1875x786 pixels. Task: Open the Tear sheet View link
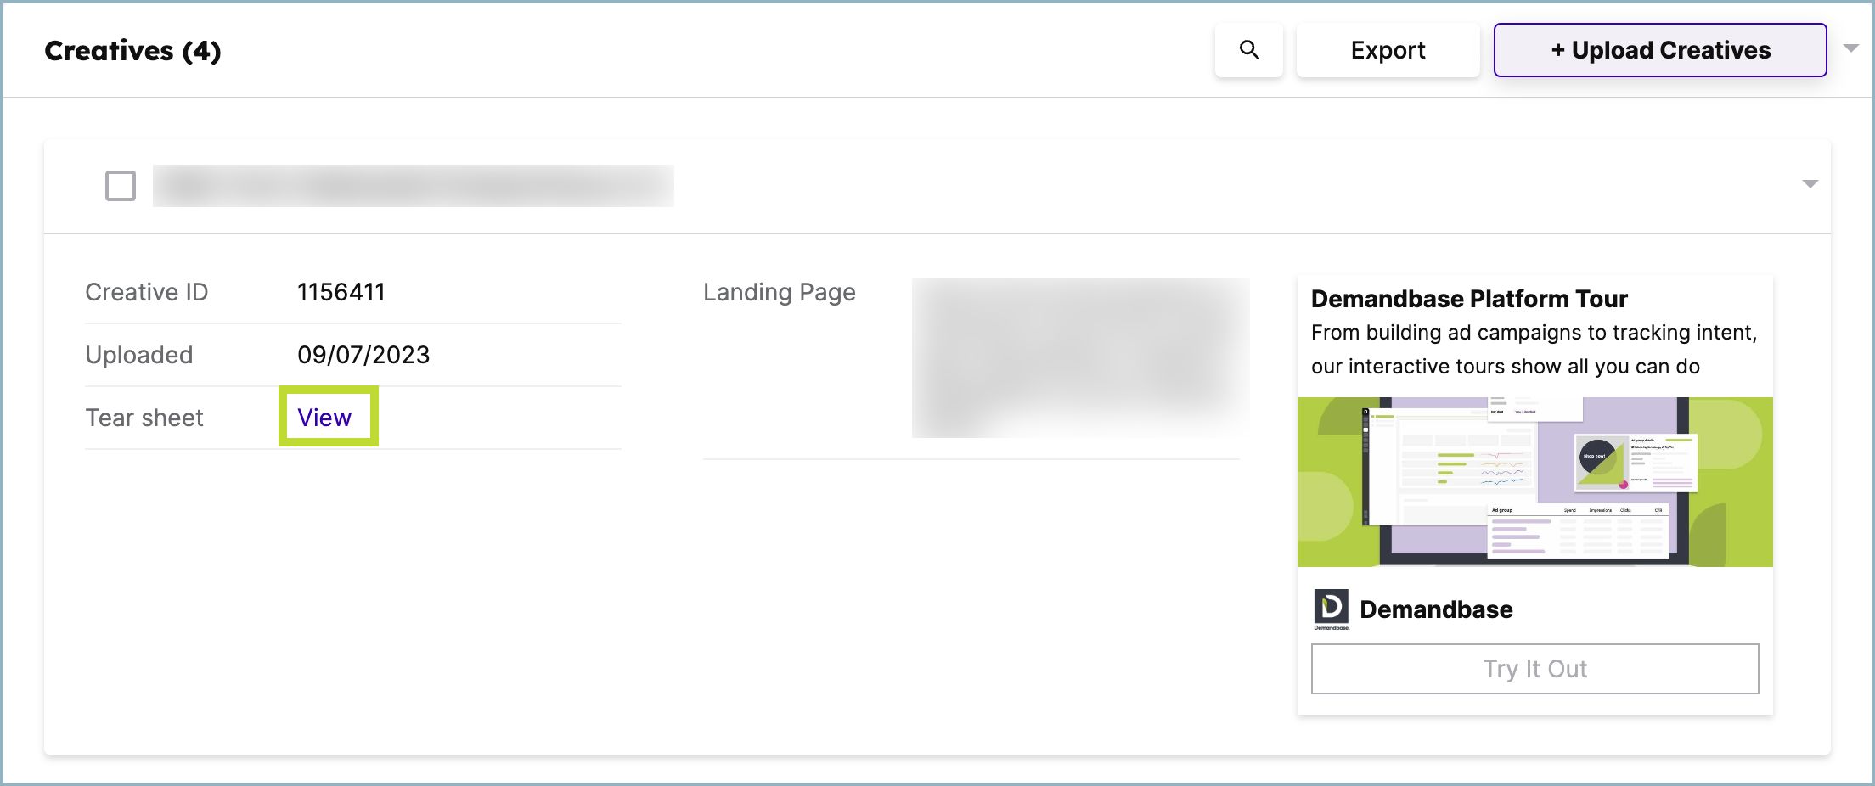(324, 418)
